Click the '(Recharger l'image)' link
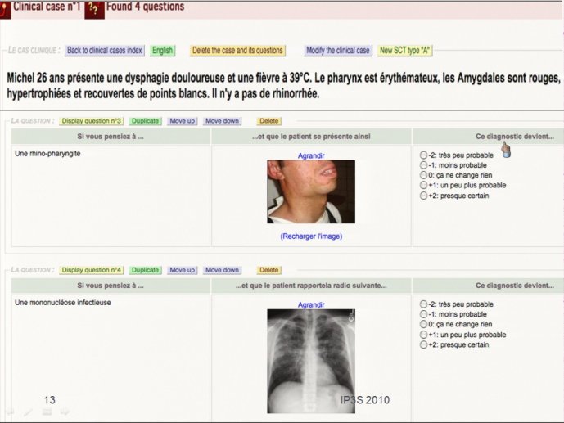 tap(311, 236)
